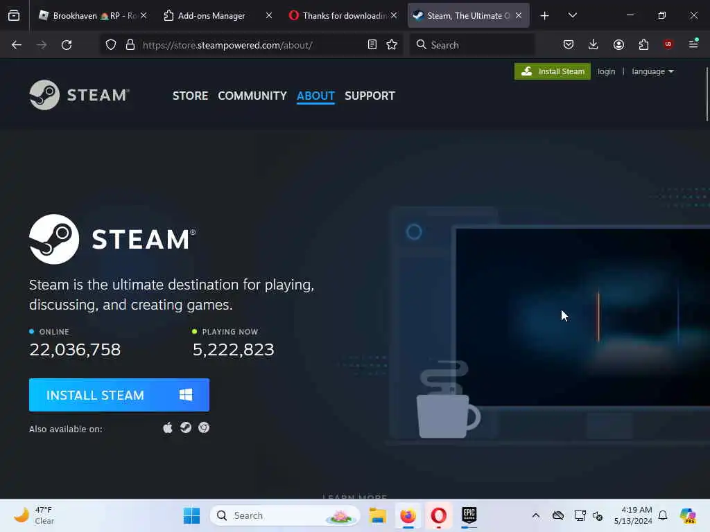Open the COMMUNITY menu
Screen dimensions: 710x532
click(252, 96)
